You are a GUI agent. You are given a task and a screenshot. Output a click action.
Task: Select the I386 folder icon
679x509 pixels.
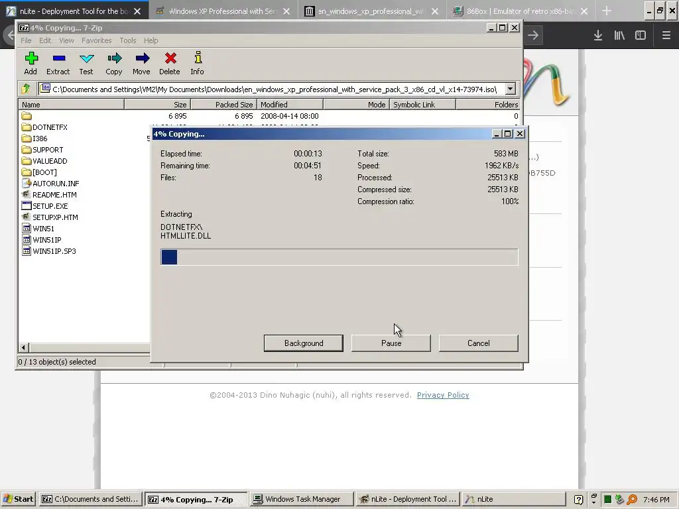click(27, 139)
